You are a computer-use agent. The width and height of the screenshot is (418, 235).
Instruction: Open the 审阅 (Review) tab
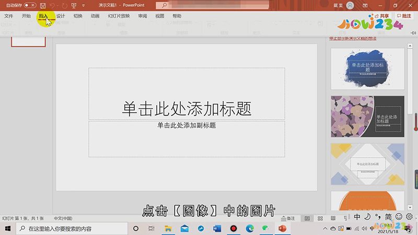[142, 16]
